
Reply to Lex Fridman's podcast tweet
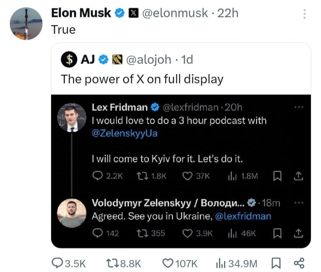97,176
